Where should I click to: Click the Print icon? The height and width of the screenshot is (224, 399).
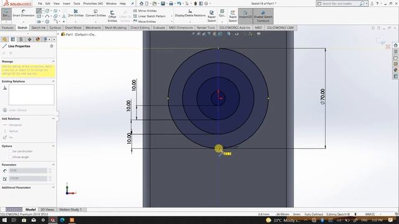click(x=171, y=4)
